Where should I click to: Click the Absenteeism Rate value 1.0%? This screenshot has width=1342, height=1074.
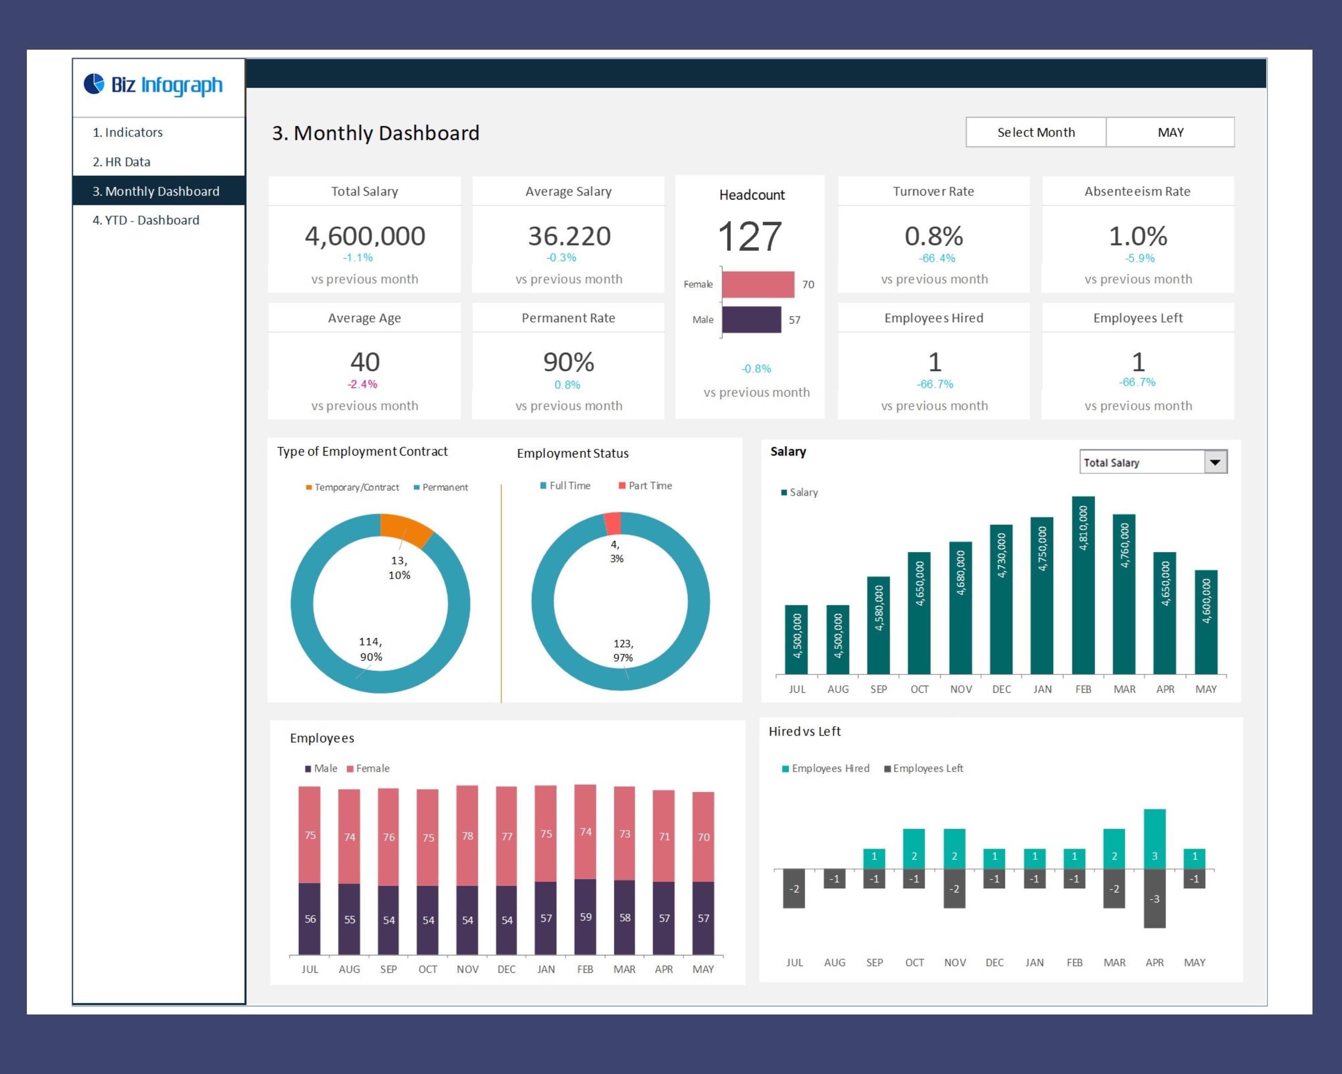tap(1138, 236)
